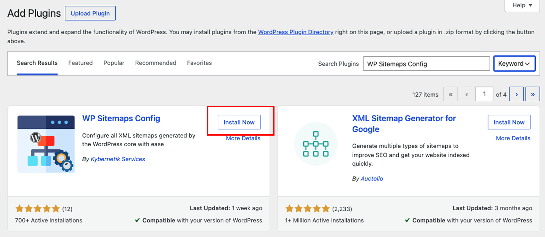Select the Search Results tab
545x237 pixels.
37,63
